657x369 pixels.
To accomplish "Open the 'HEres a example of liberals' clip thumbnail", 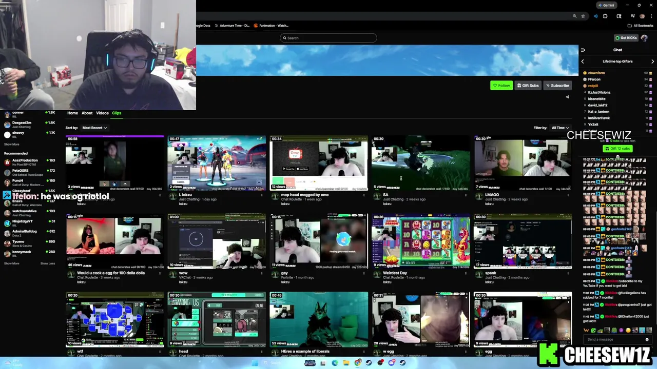I will tap(319, 319).
